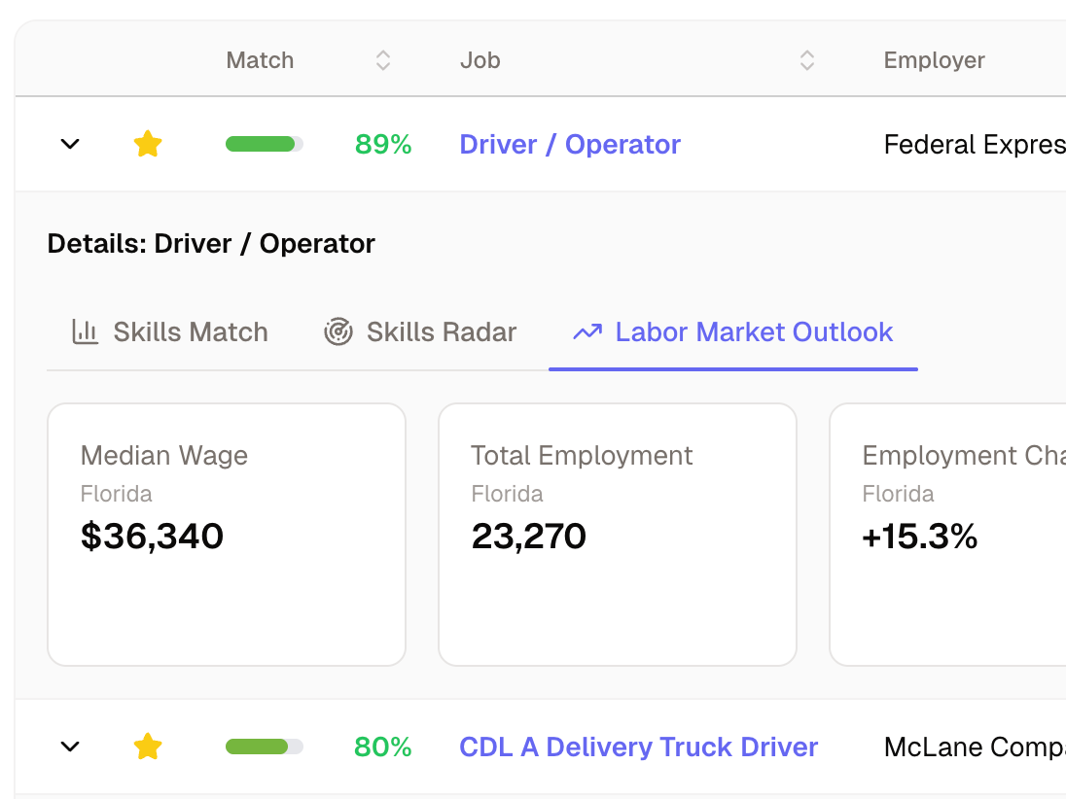Click the bar chart icon beside Skills Match
The height and width of the screenshot is (799, 1066).
[x=86, y=331]
